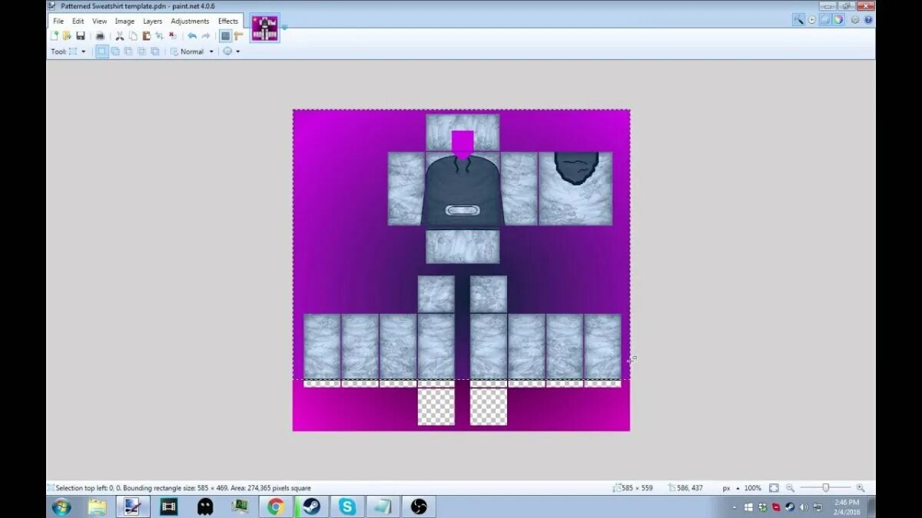Toggle the pixel grid button
Viewport: 922px width, 518px height.
pyautogui.click(x=225, y=36)
